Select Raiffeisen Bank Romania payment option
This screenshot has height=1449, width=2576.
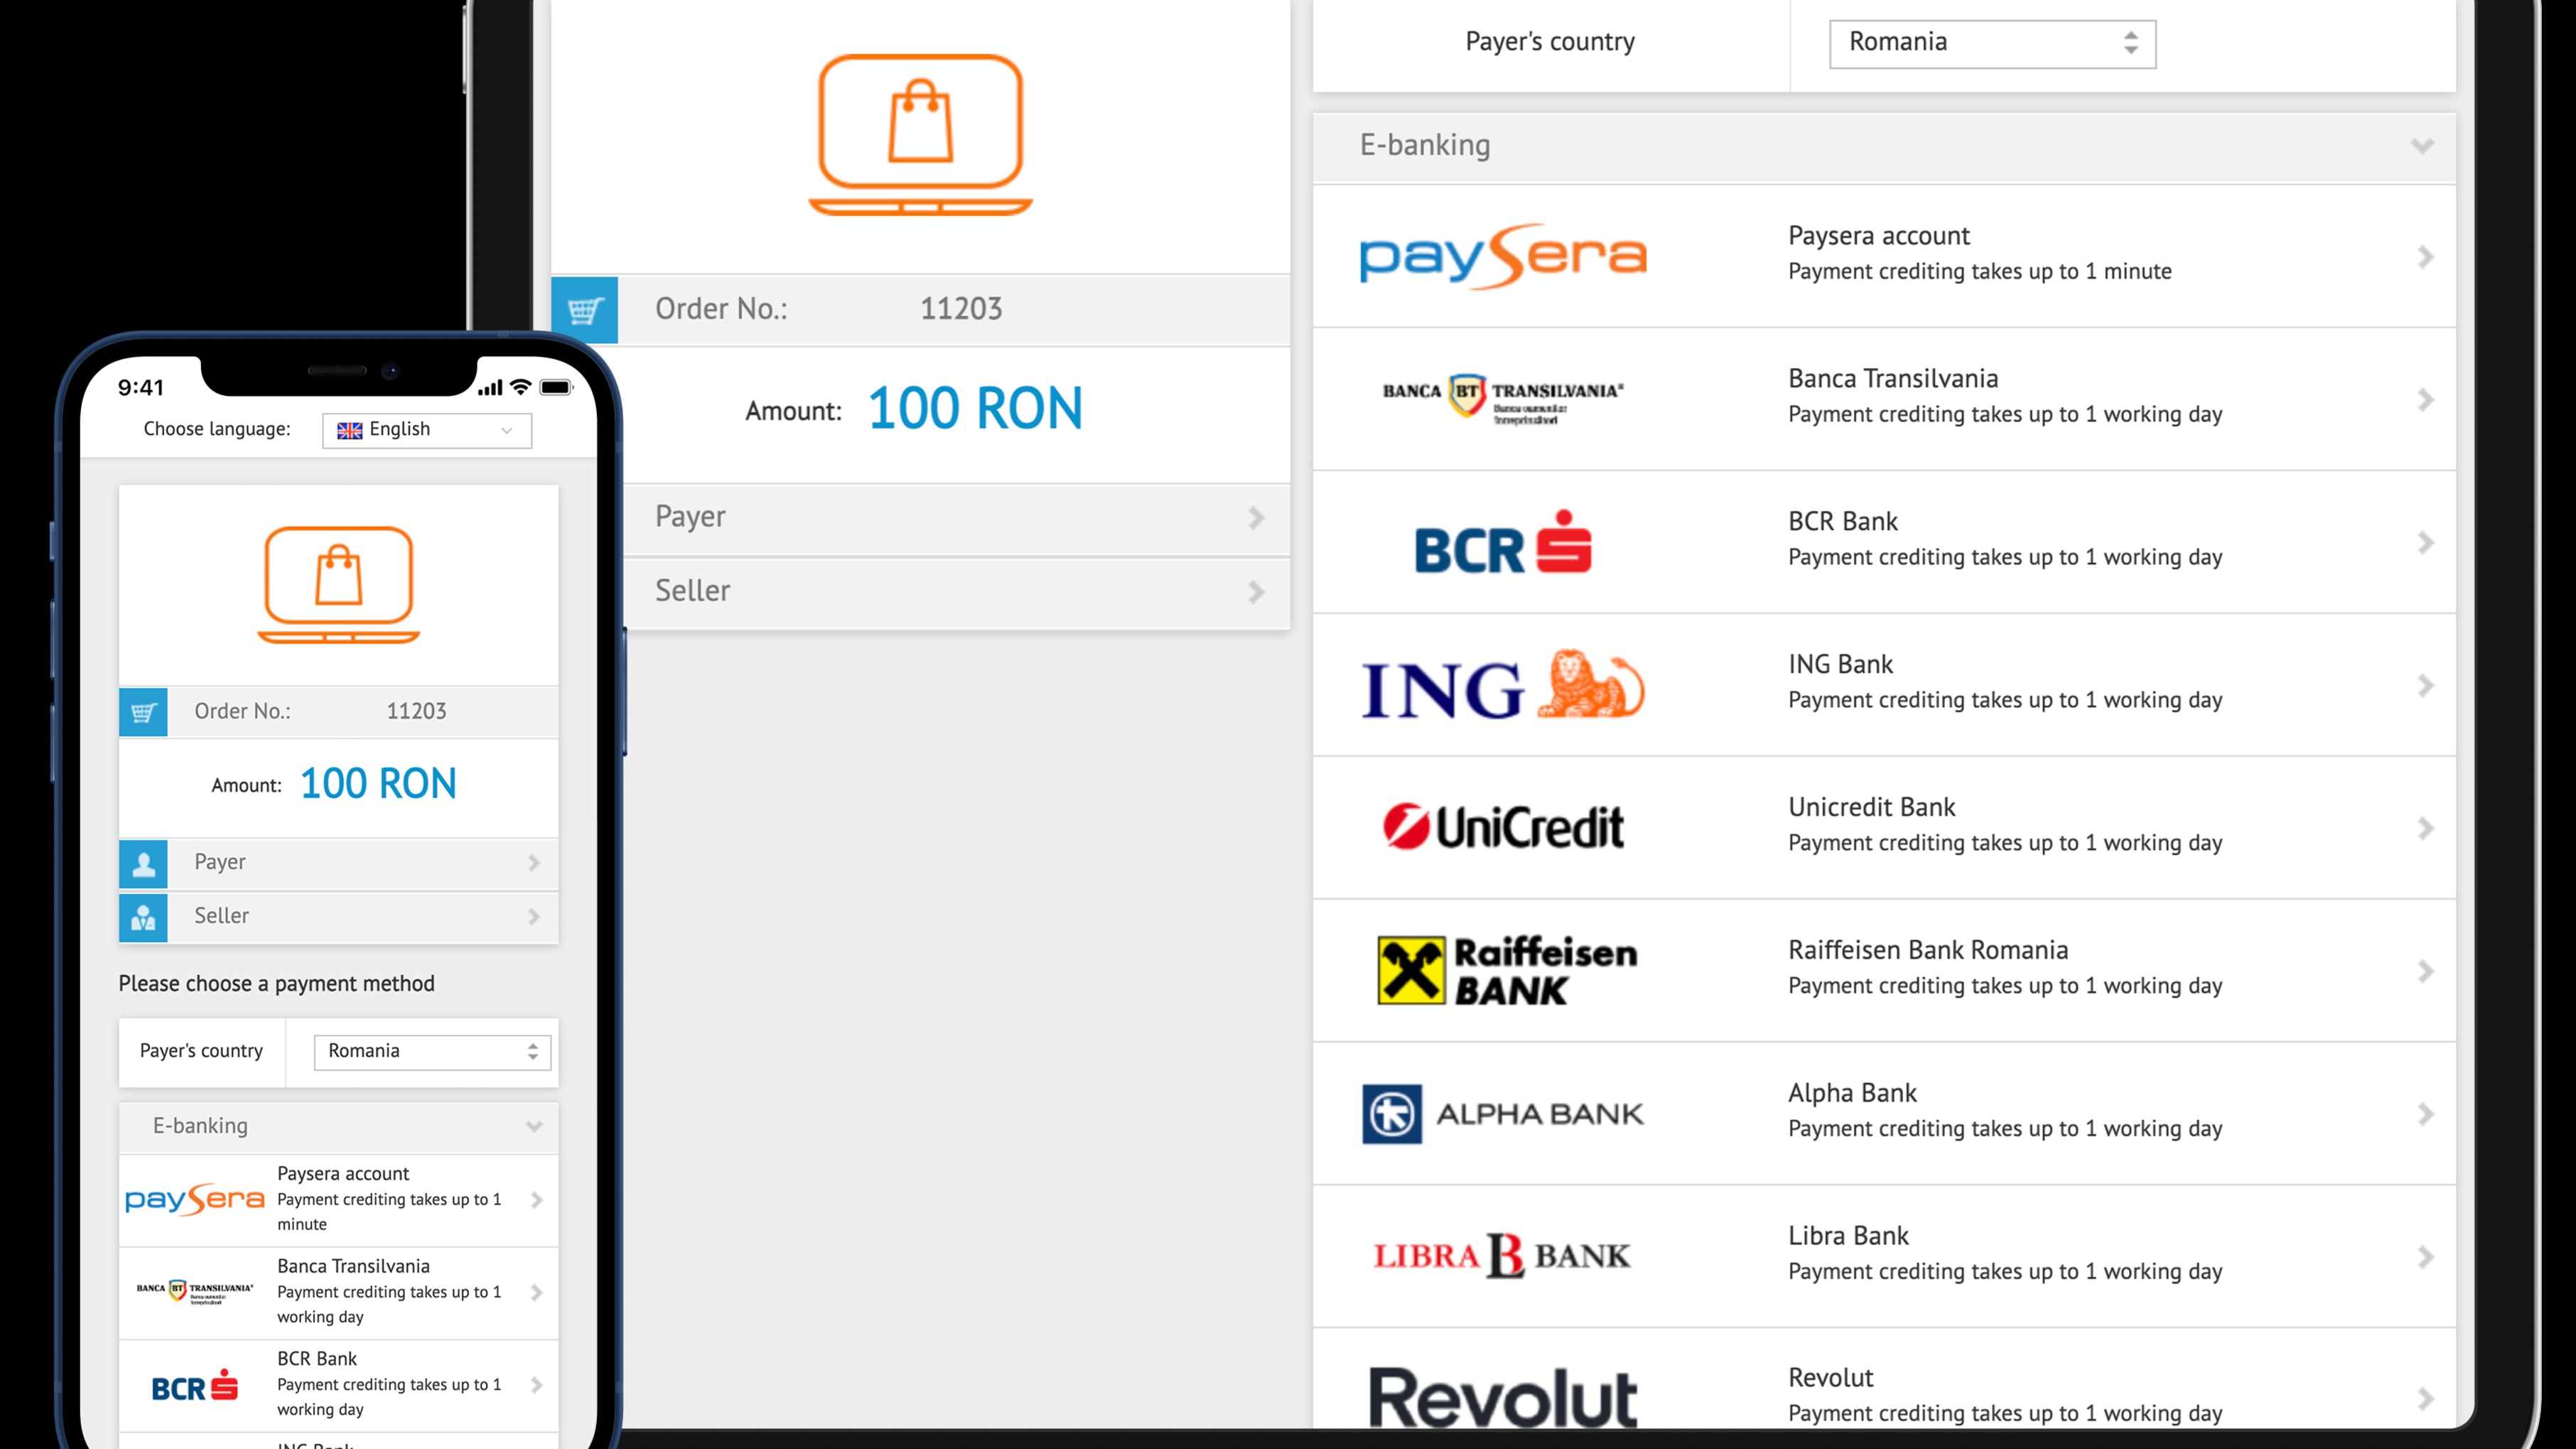point(1884,971)
